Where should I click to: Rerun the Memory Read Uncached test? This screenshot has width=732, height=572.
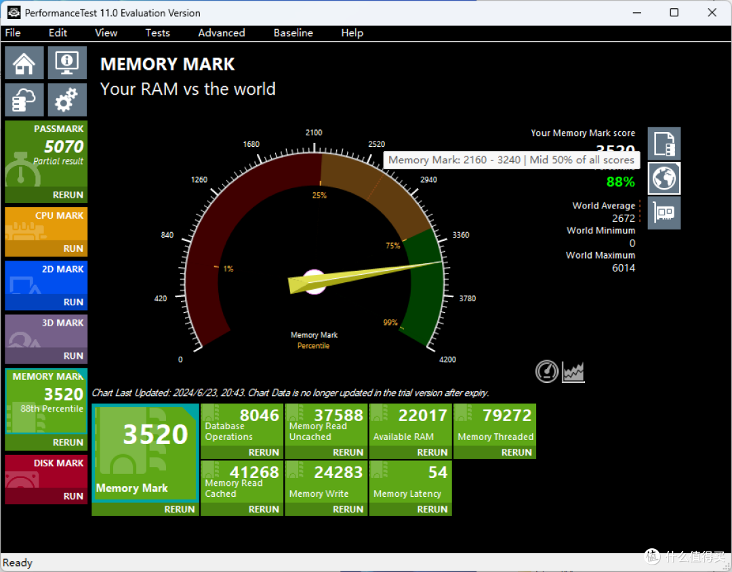point(348,452)
